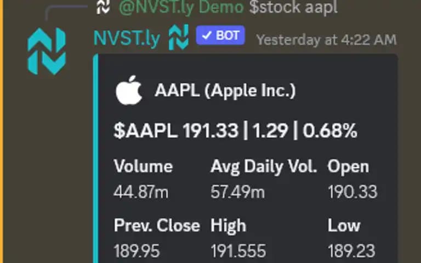Select the Prev. Close value 189.95
The height and width of the screenshot is (263, 421).
click(136, 251)
